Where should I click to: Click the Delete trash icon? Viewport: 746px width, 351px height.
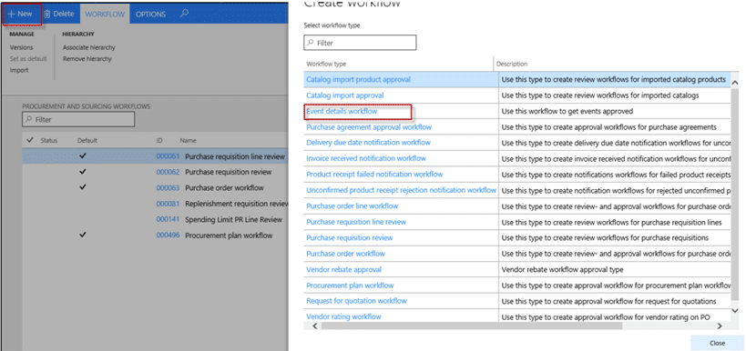tap(47, 15)
